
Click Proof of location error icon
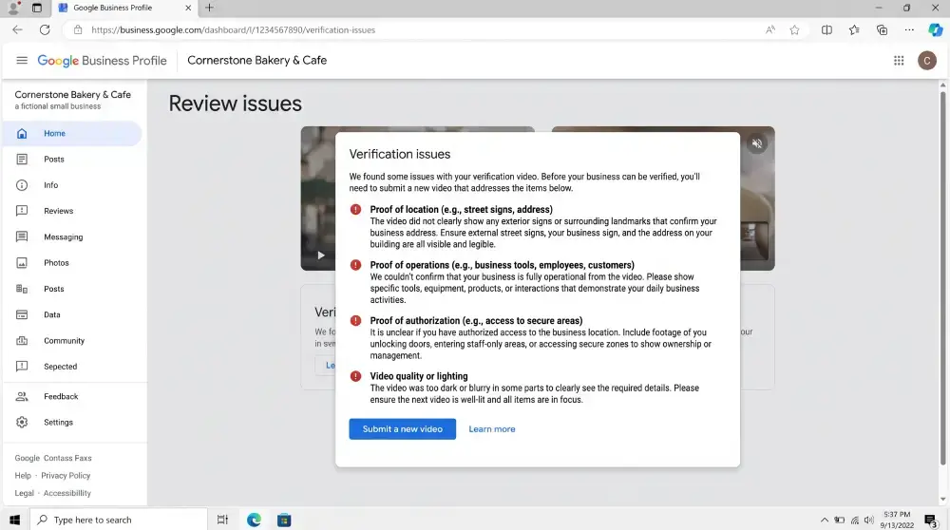(x=355, y=210)
